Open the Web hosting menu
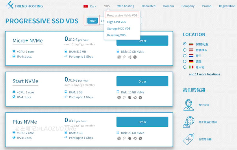This screenshot has height=150, width=237. coord(126,6)
